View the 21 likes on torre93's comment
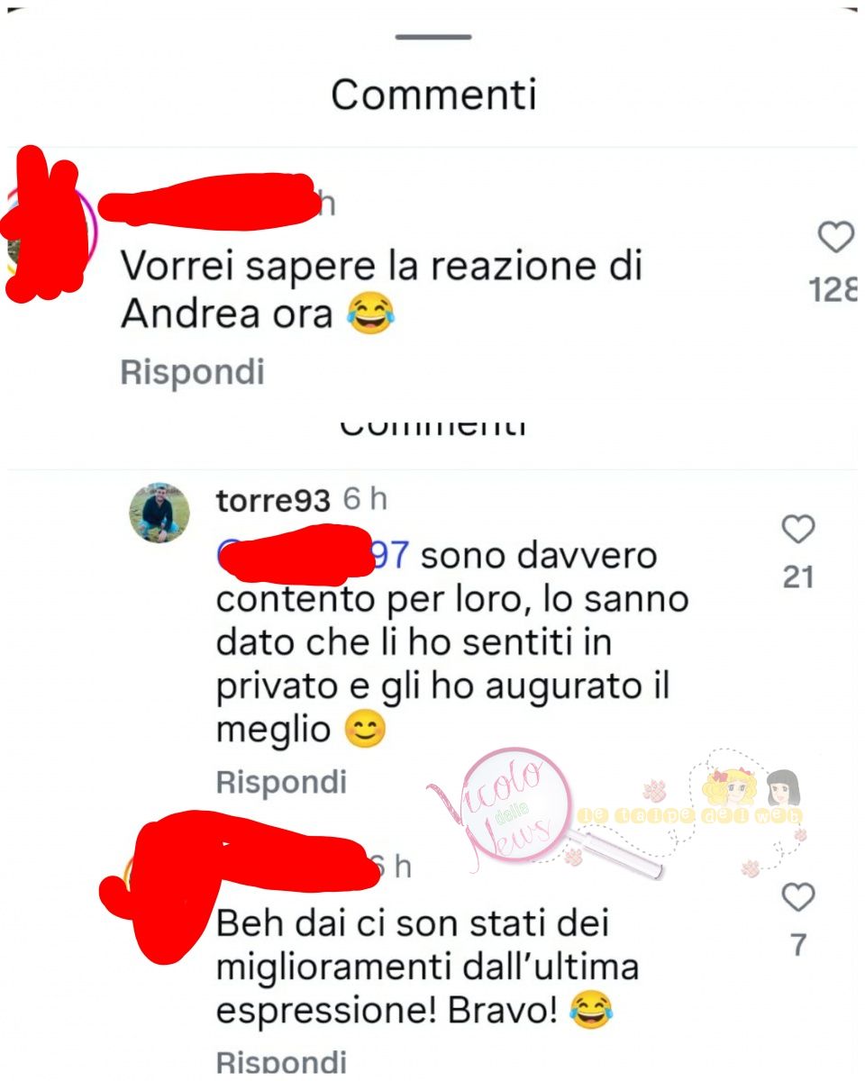Image resolution: width=865 pixels, height=1081 pixels. [798, 577]
